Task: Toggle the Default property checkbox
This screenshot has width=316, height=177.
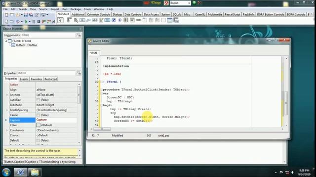Action: pyautogui.click(x=38, y=140)
